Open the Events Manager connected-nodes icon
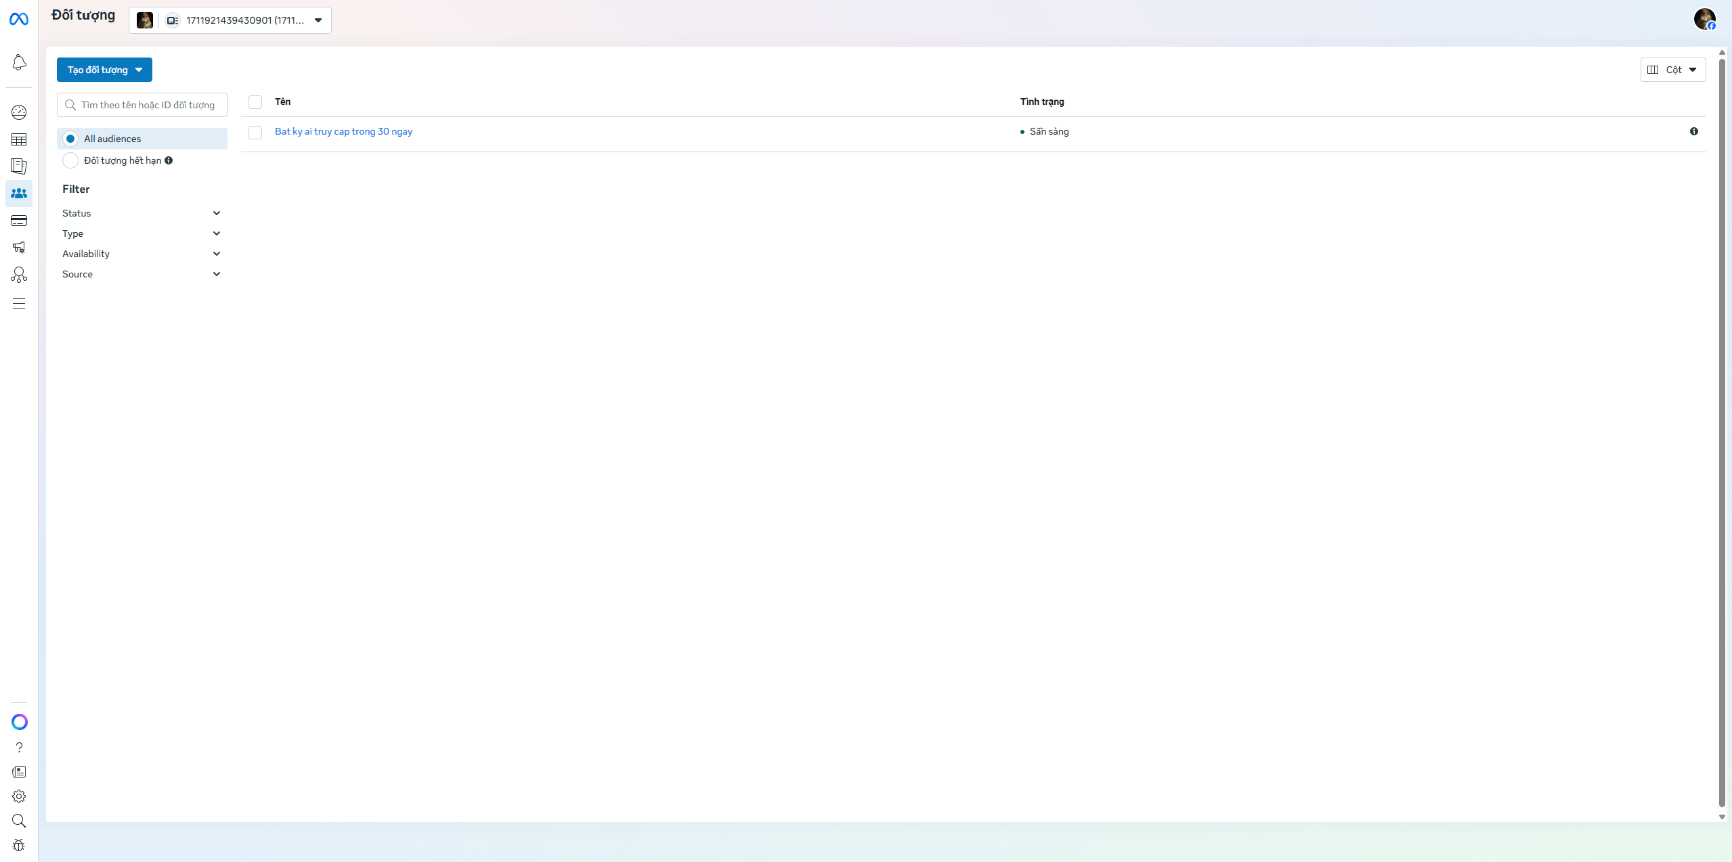Image resolution: width=1732 pixels, height=862 pixels. [x=20, y=274]
